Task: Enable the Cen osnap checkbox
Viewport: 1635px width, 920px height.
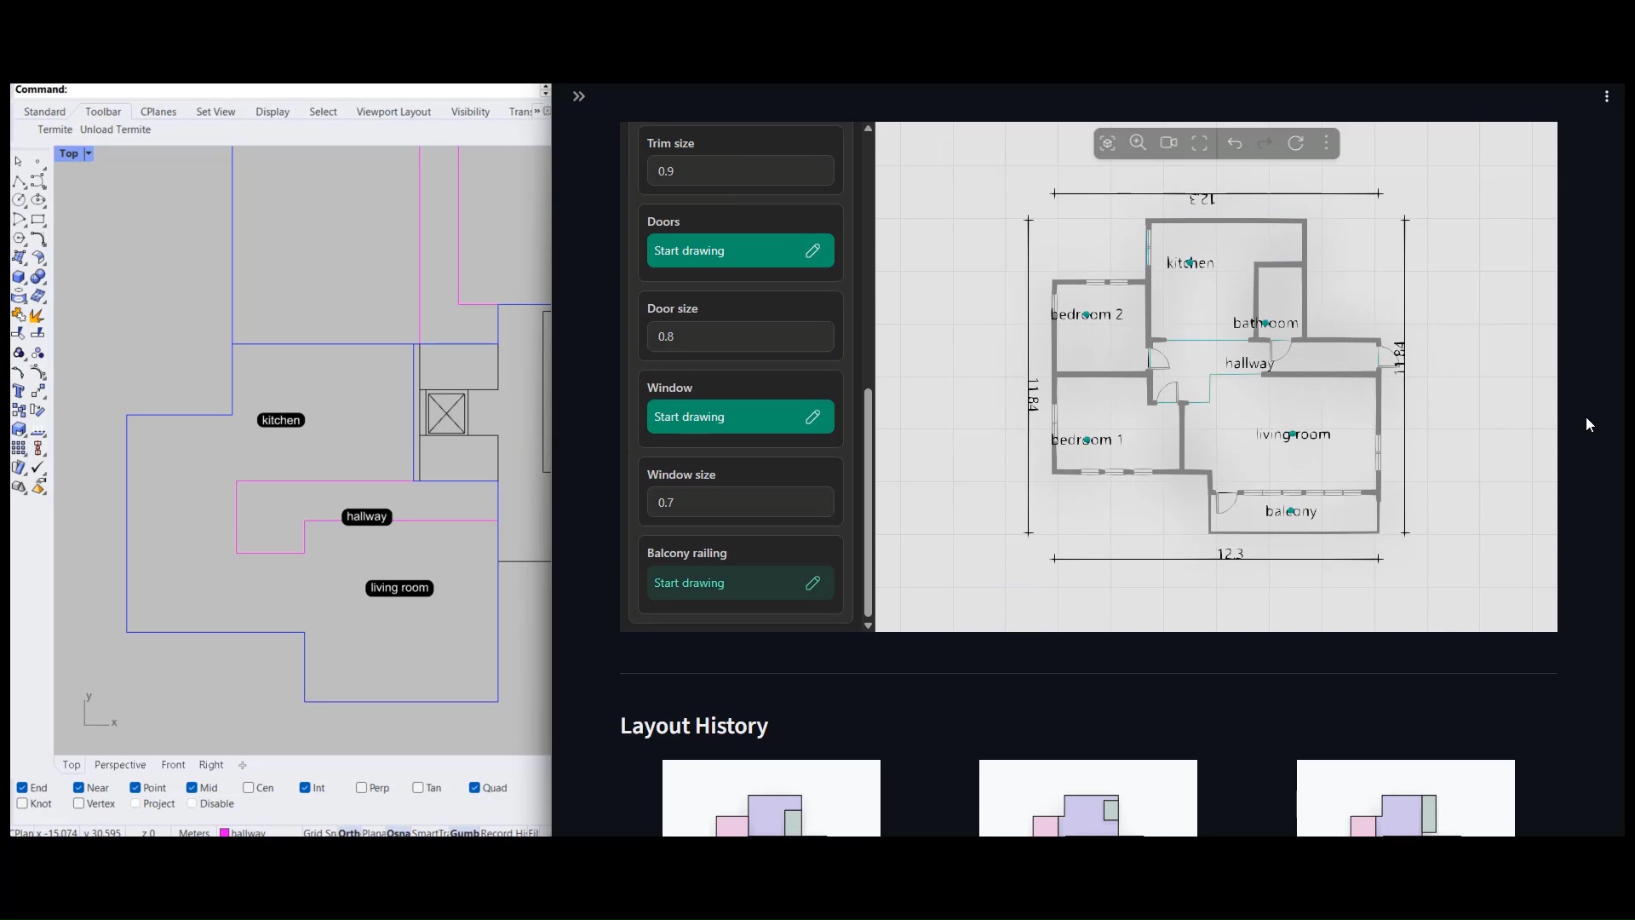Action: 249,788
